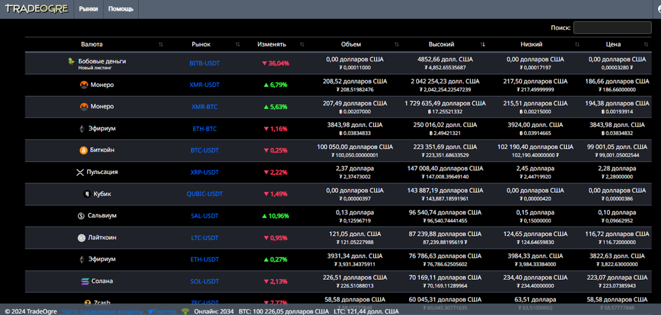Screen dimensions: 661x315
Task: Click the XRP cross icon
Action: click(80, 172)
